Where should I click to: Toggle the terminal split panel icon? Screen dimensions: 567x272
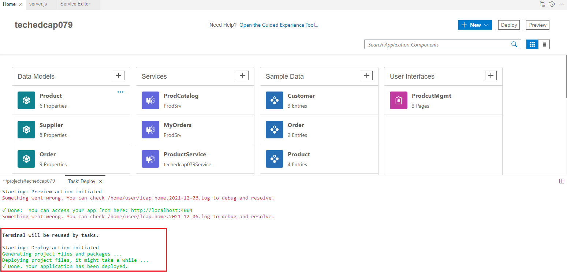point(562,181)
